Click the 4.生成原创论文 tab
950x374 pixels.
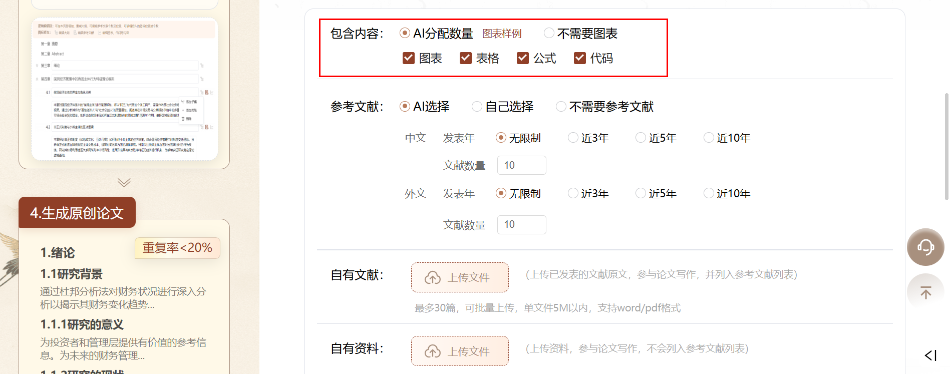pos(77,213)
